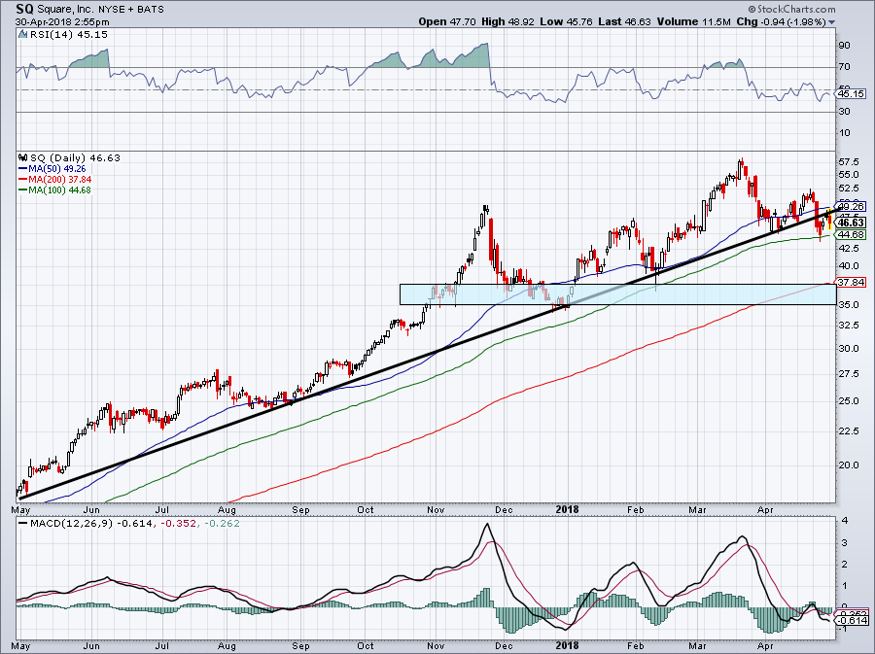The height and width of the screenshot is (654, 875).
Task: Click the 45.15 RSI value tag on axis
Action: [852, 93]
